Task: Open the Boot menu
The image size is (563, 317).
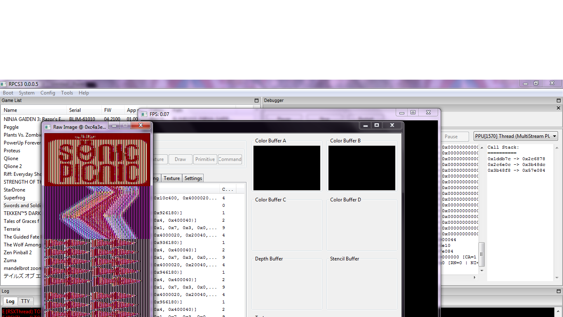Action: [x=8, y=93]
